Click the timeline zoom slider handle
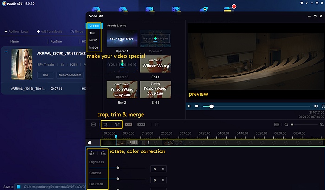The width and height of the screenshot is (325, 190). pyautogui.click(x=292, y=124)
